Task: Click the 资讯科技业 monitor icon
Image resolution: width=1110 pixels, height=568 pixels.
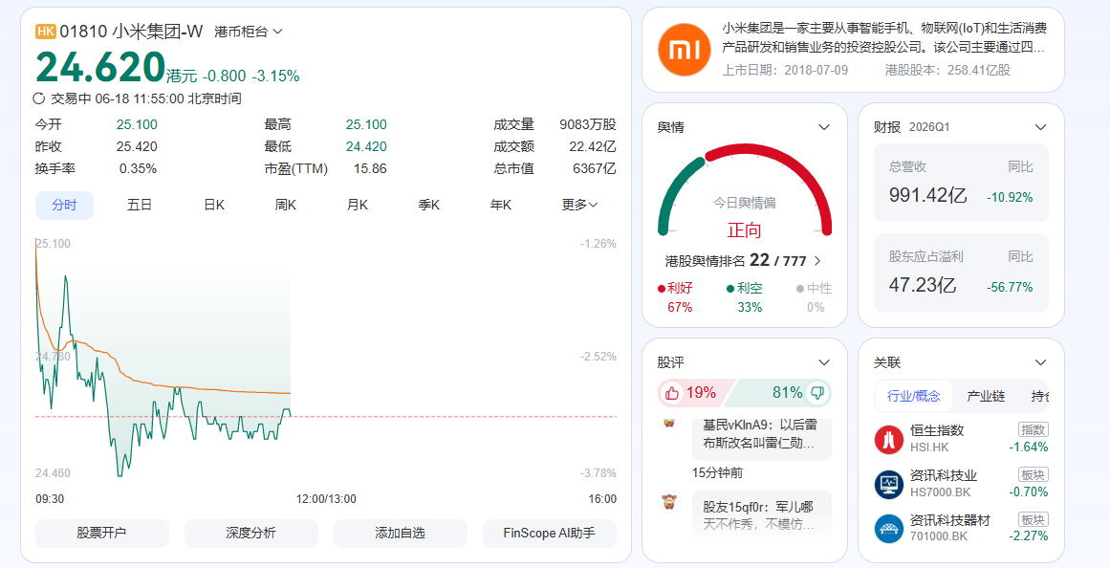Action: pos(888,484)
